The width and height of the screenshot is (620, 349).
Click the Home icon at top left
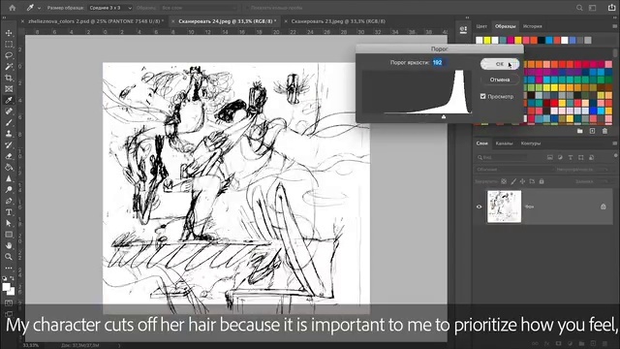tap(13, 8)
